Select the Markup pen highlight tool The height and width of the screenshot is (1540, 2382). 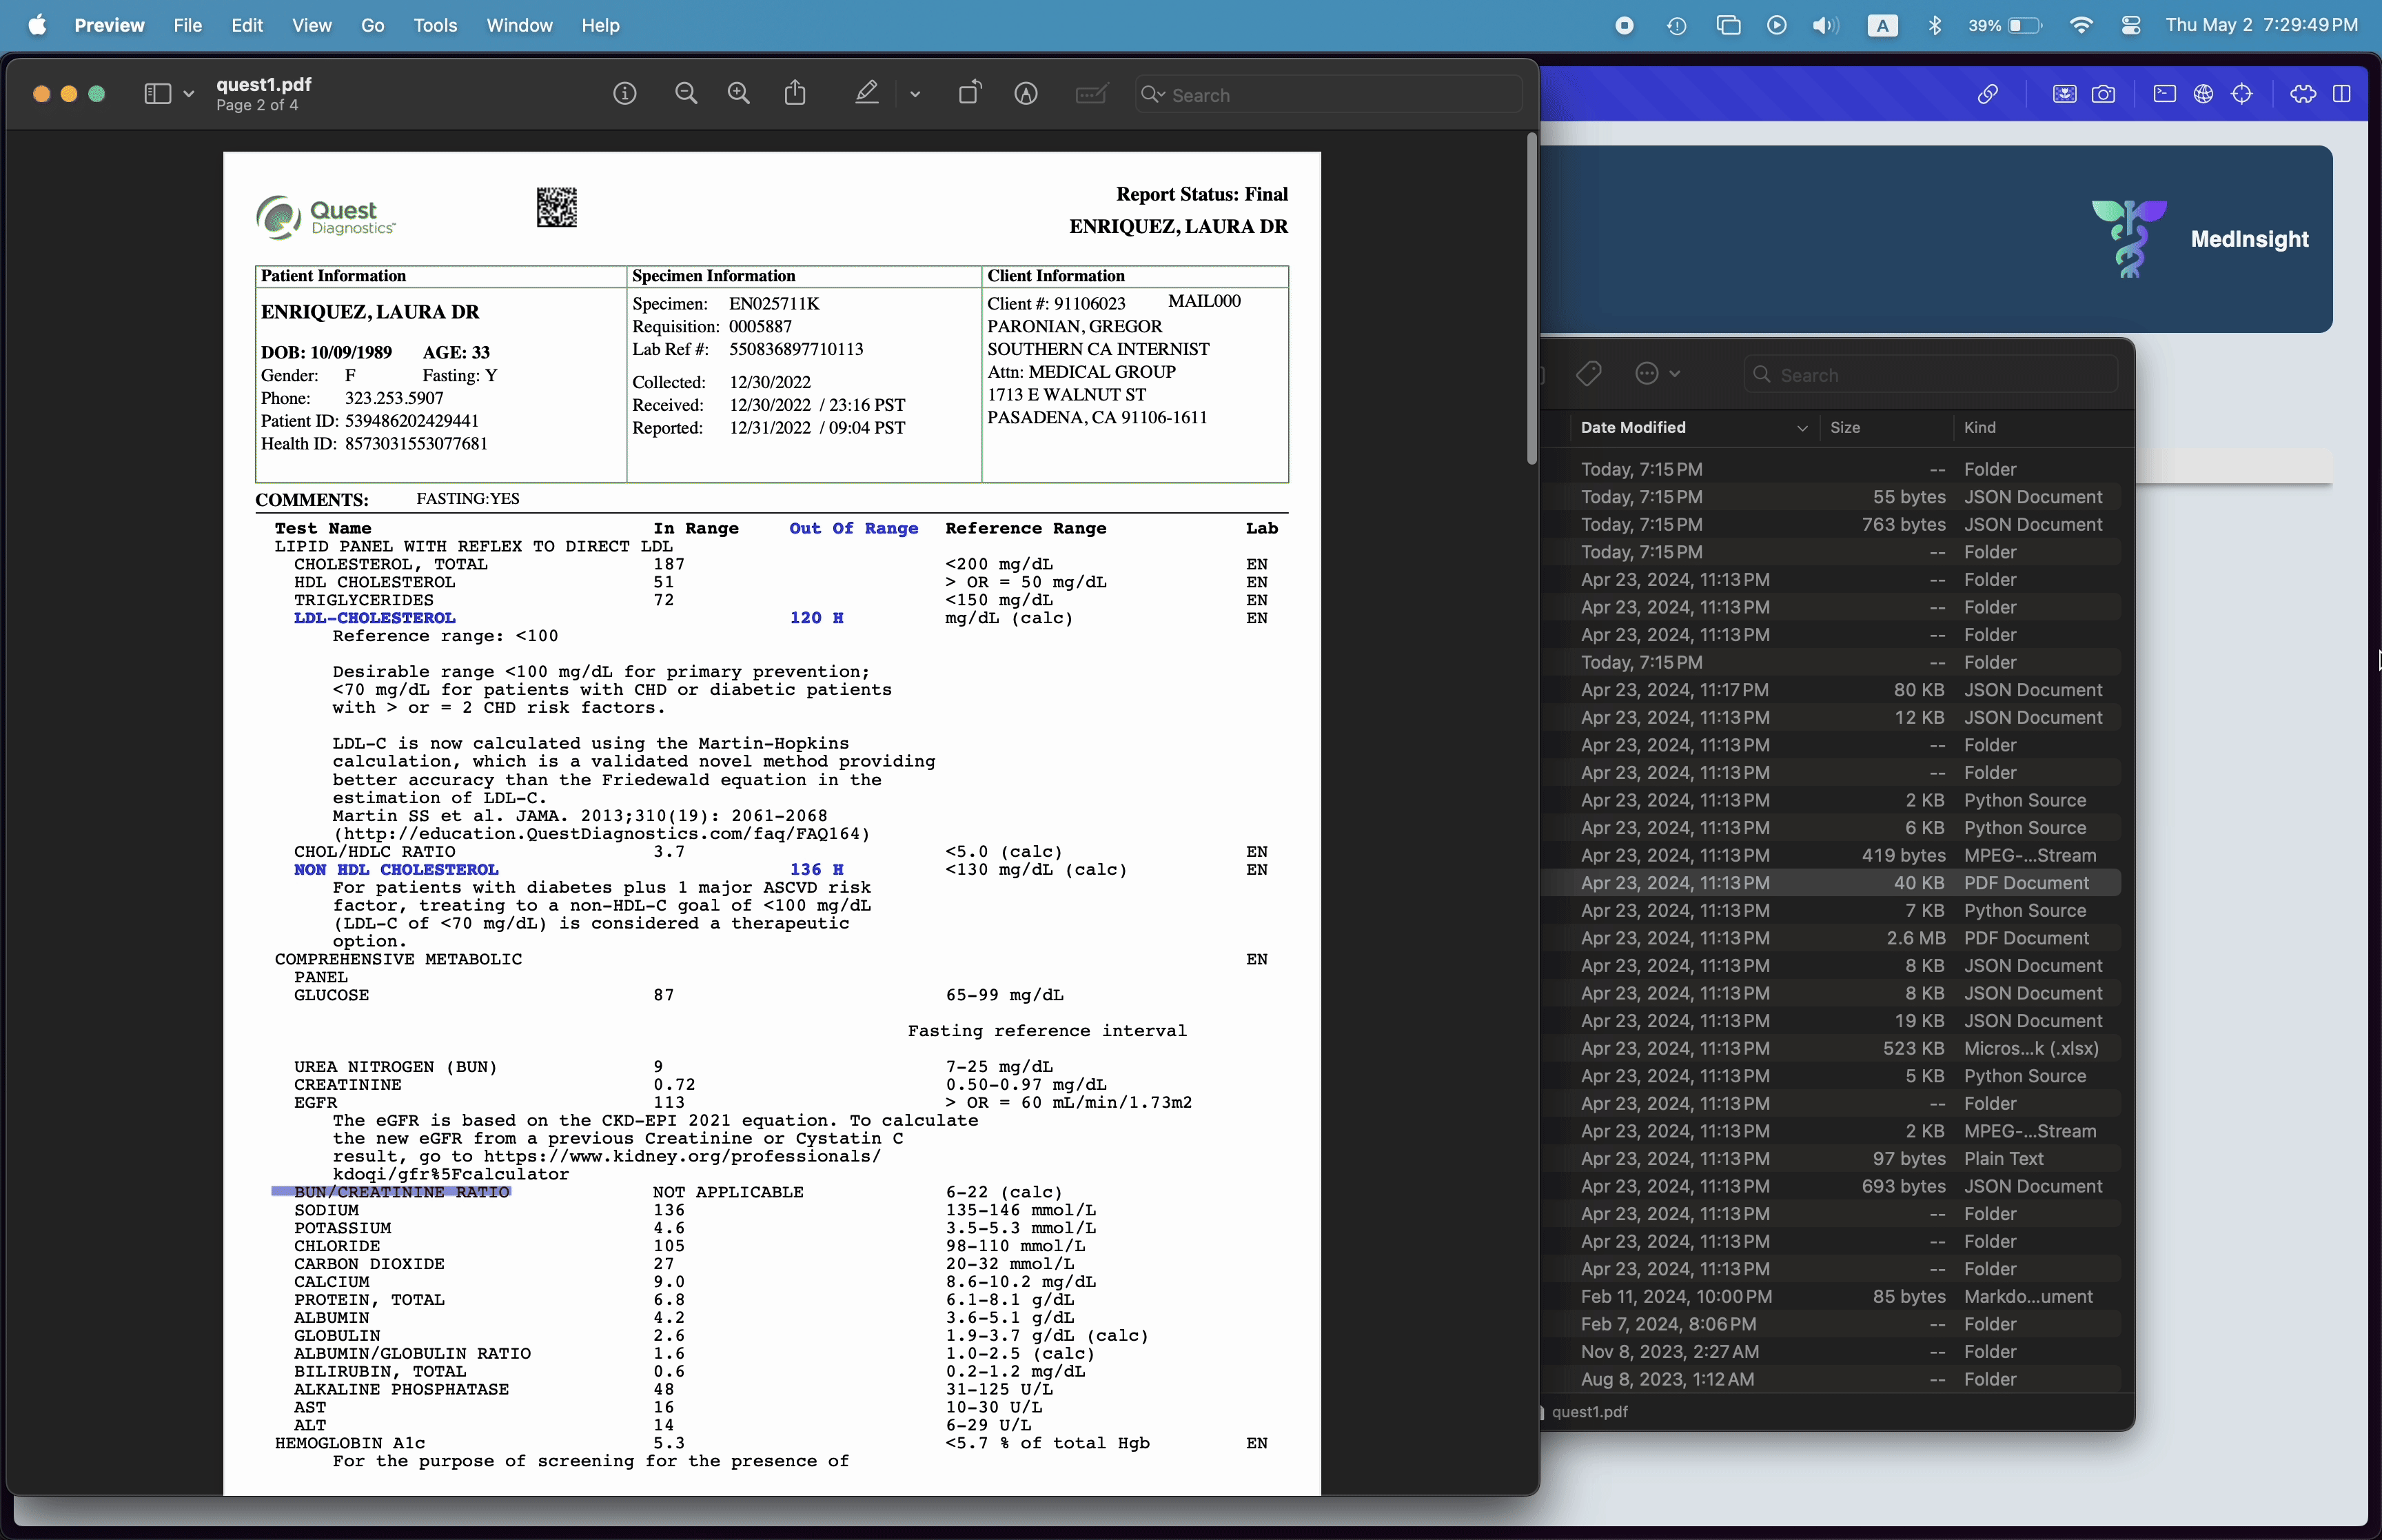point(866,94)
